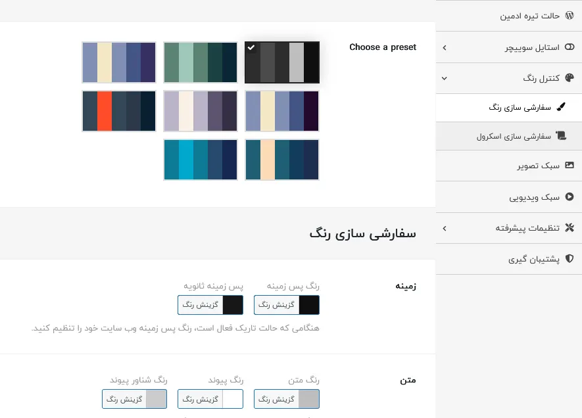Select the سفارشی سازی اسکرول submenu item

(x=509, y=136)
